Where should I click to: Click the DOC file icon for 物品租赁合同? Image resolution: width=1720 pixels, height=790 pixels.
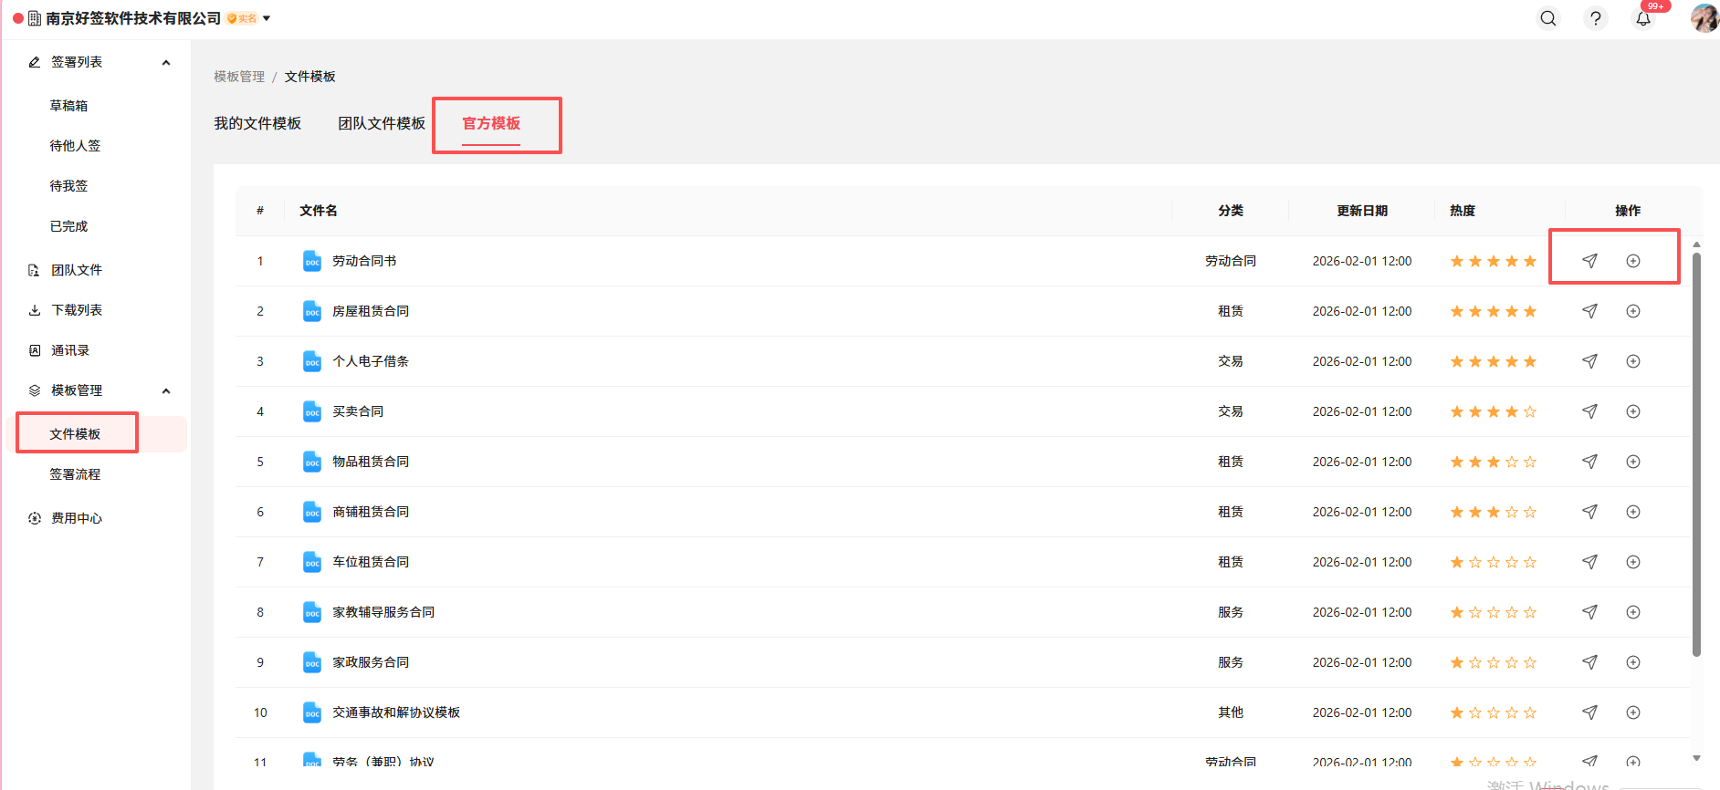[312, 462]
